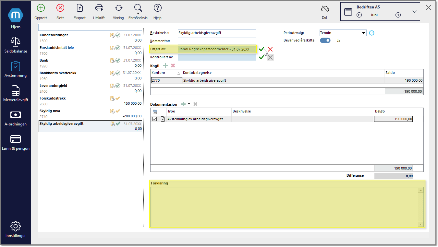Toggle Bevar ved årsskifte switch
Image resolution: width=438 pixels, height=247 pixels.
pyautogui.click(x=325, y=41)
